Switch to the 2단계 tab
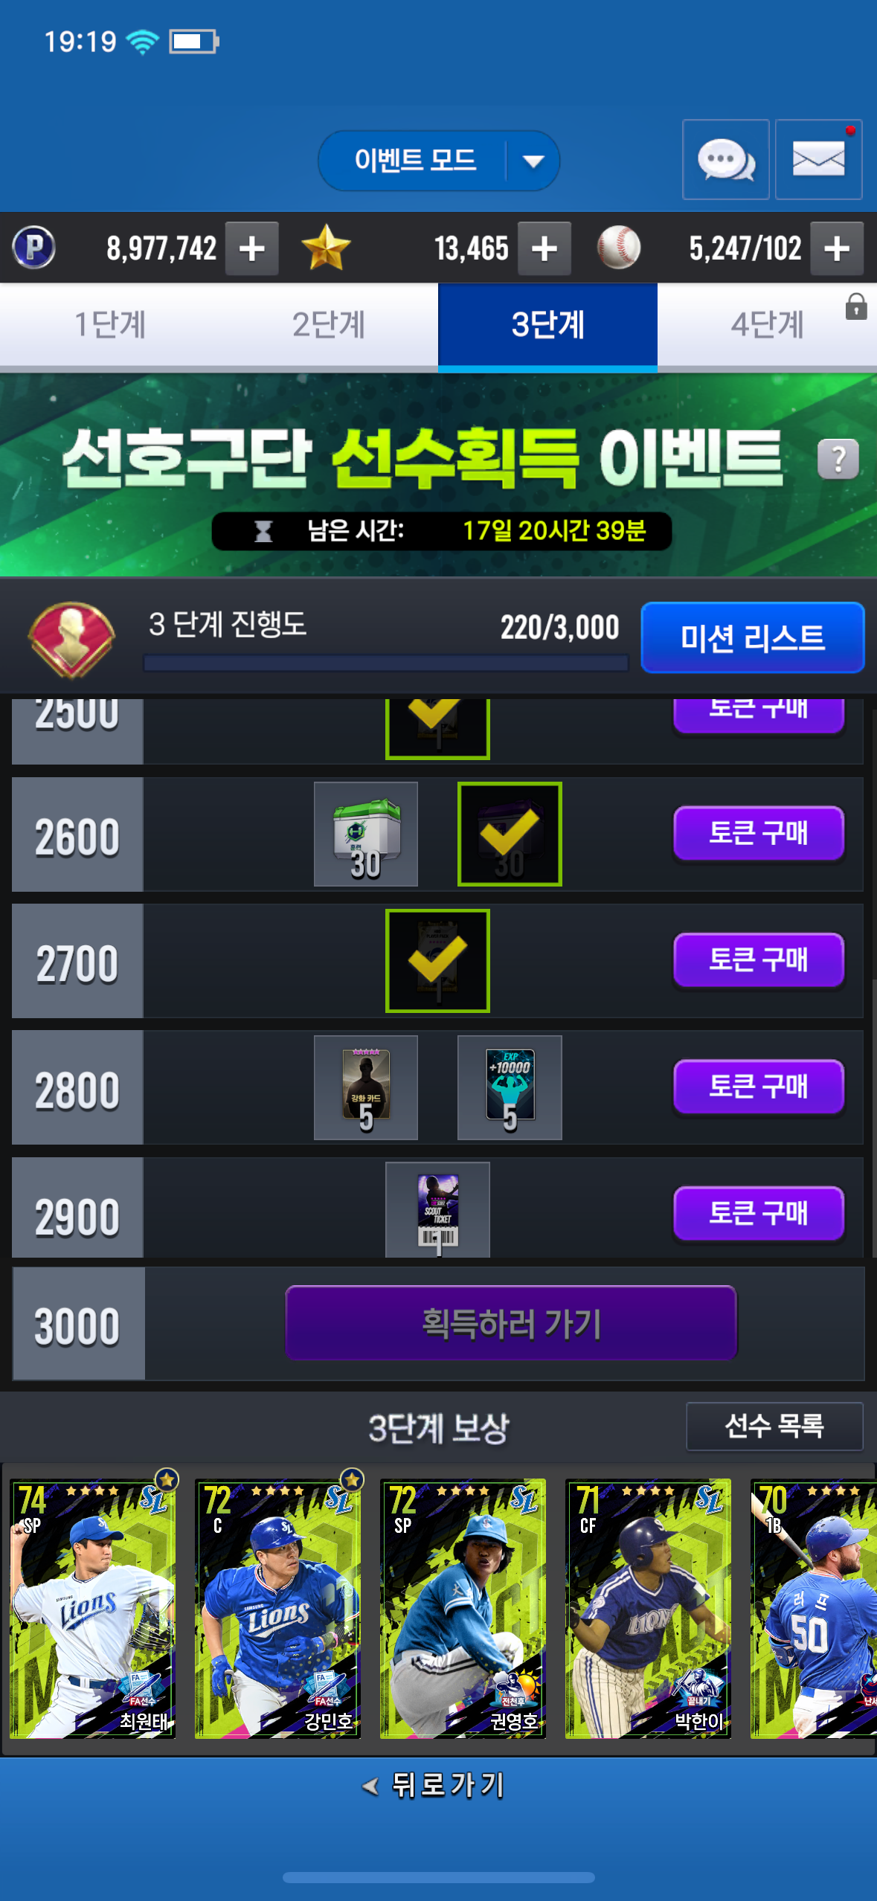Screen dimensions: 877x1901 pos(328,324)
